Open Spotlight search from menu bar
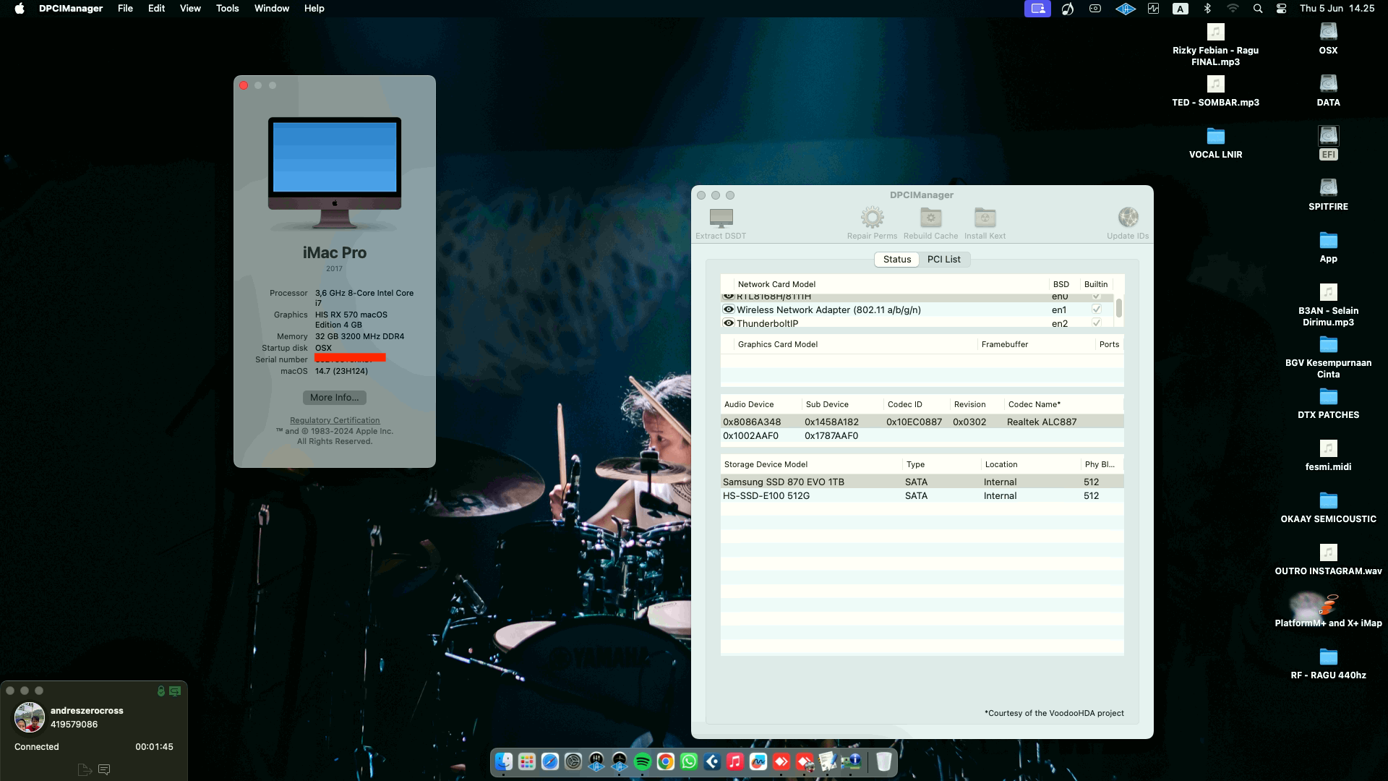Viewport: 1388px width, 781px height. [x=1258, y=8]
